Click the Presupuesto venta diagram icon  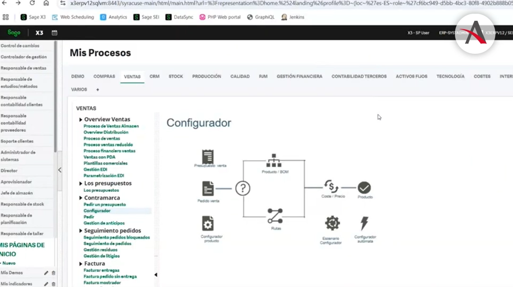[x=207, y=157]
